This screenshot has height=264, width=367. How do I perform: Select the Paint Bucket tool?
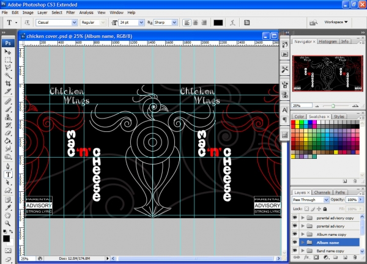(8, 141)
